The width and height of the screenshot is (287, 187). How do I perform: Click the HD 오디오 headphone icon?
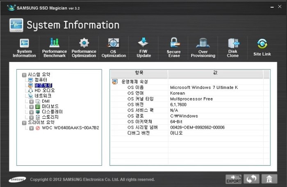(x=31, y=90)
